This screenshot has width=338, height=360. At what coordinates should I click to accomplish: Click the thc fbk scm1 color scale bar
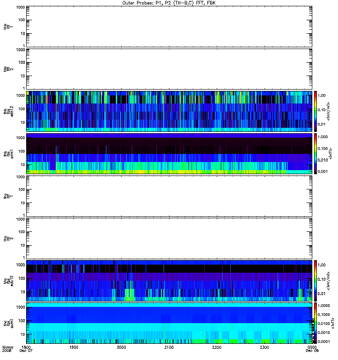[315, 323]
